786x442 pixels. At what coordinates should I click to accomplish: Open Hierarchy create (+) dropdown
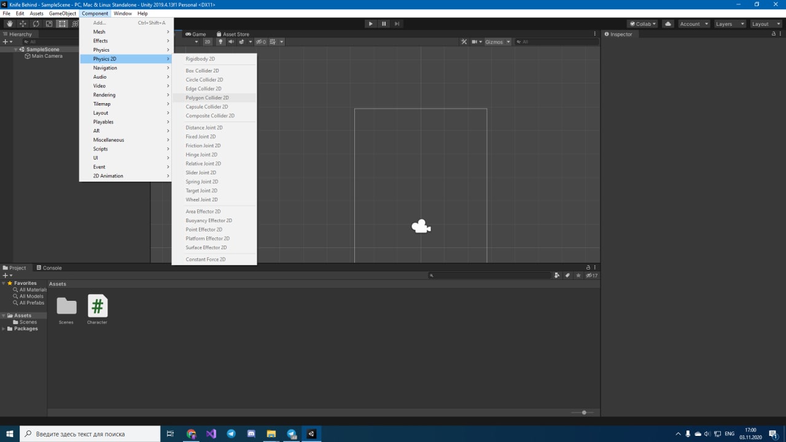click(x=7, y=42)
